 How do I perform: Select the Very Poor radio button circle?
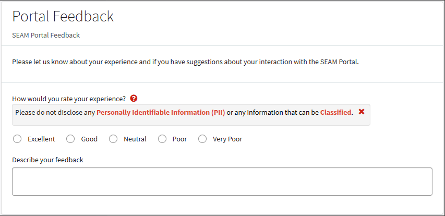202,139
